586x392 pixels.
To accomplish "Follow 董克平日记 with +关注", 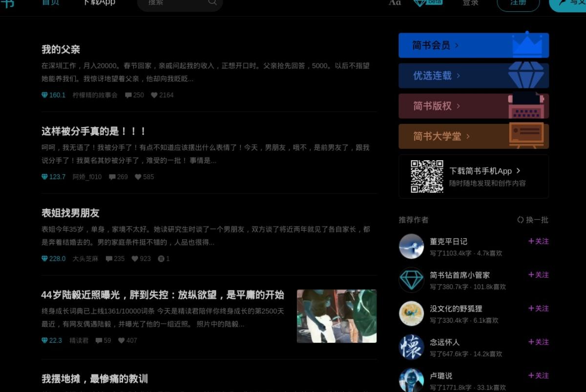I will tap(538, 241).
